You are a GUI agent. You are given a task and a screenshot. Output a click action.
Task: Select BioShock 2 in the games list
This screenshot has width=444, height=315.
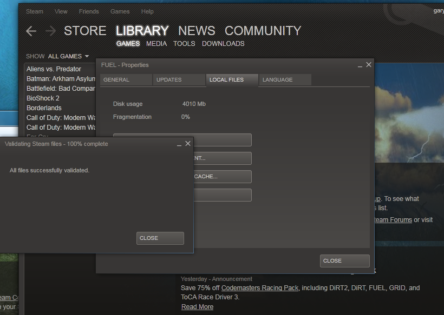tap(43, 98)
